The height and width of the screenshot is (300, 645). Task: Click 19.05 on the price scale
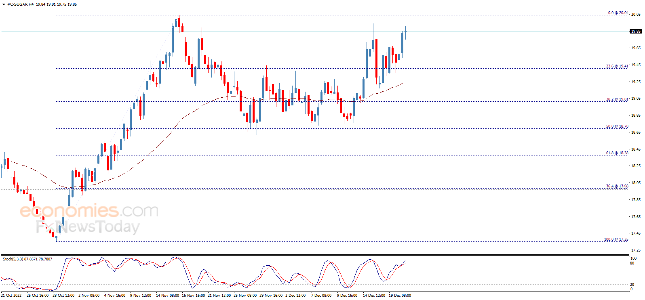(x=636, y=99)
